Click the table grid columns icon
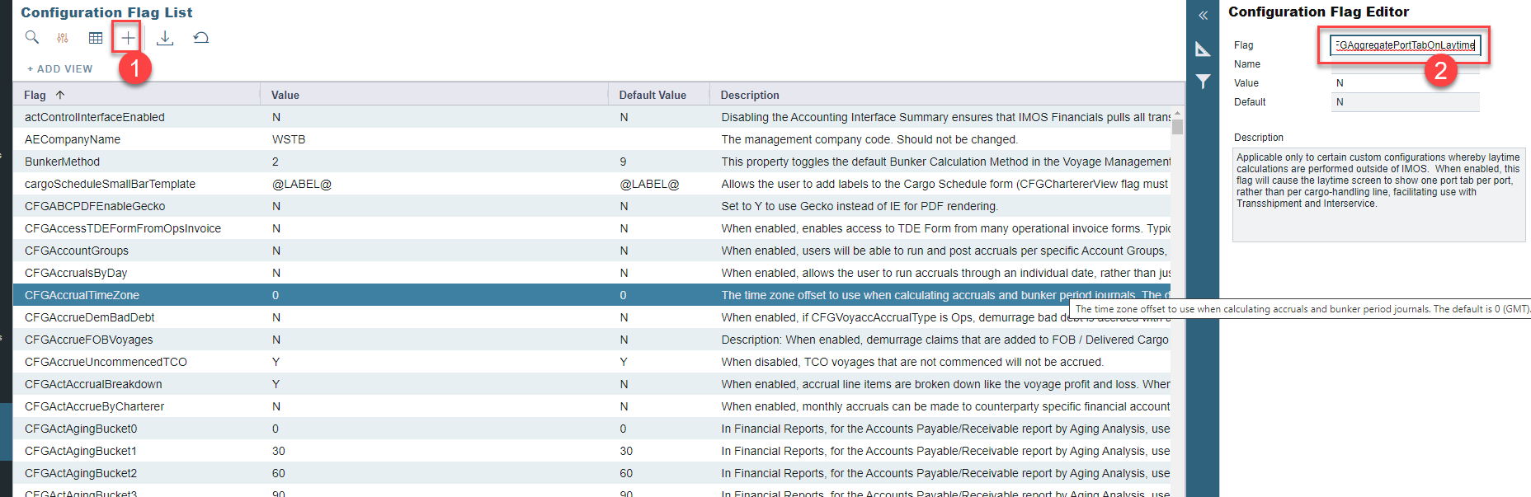 [x=96, y=38]
